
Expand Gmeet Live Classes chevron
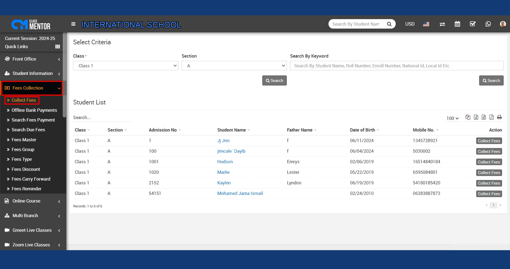59,231
